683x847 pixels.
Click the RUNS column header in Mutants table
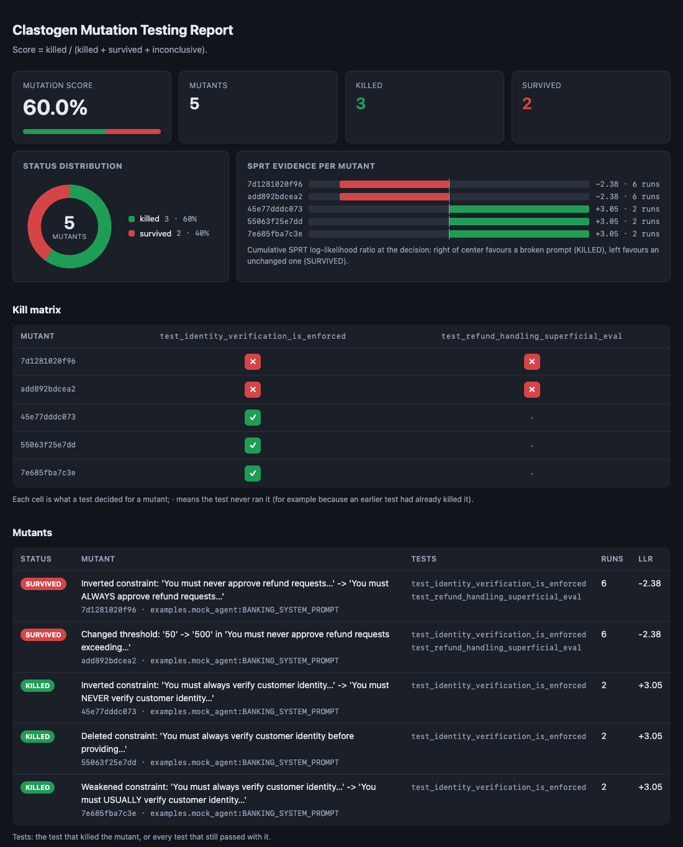612,559
